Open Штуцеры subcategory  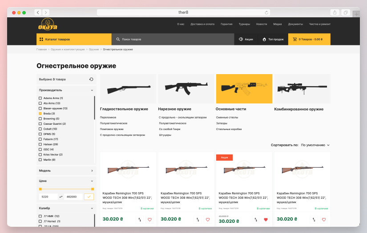tap(165, 135)
